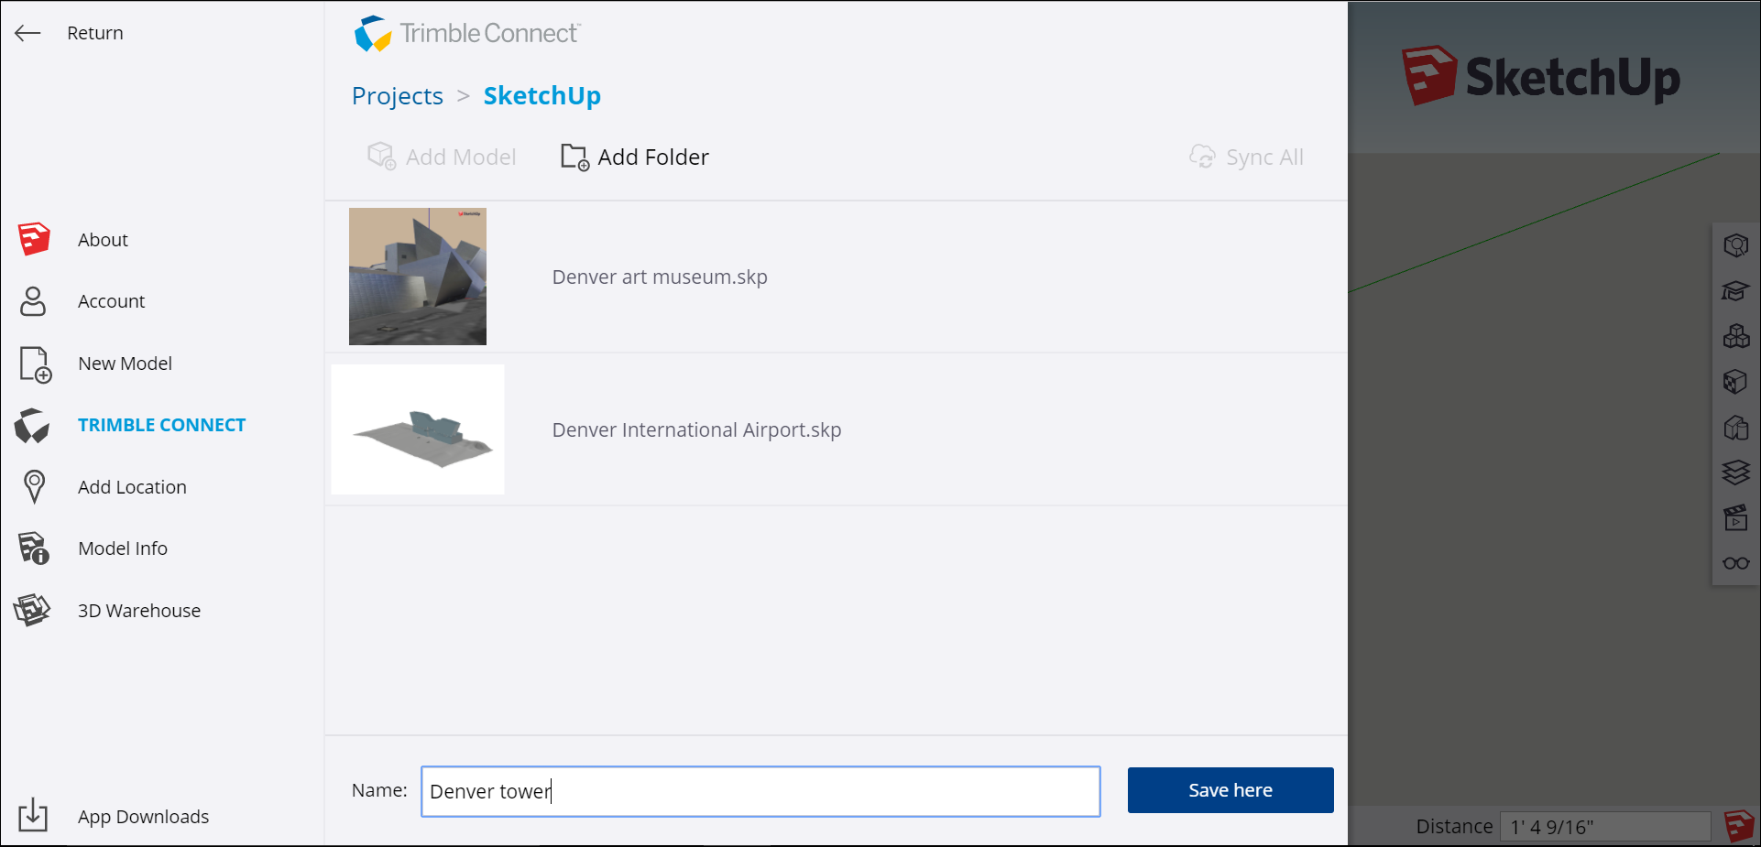Open the Scenes clapperboard panel icon

click(1735, 517)
